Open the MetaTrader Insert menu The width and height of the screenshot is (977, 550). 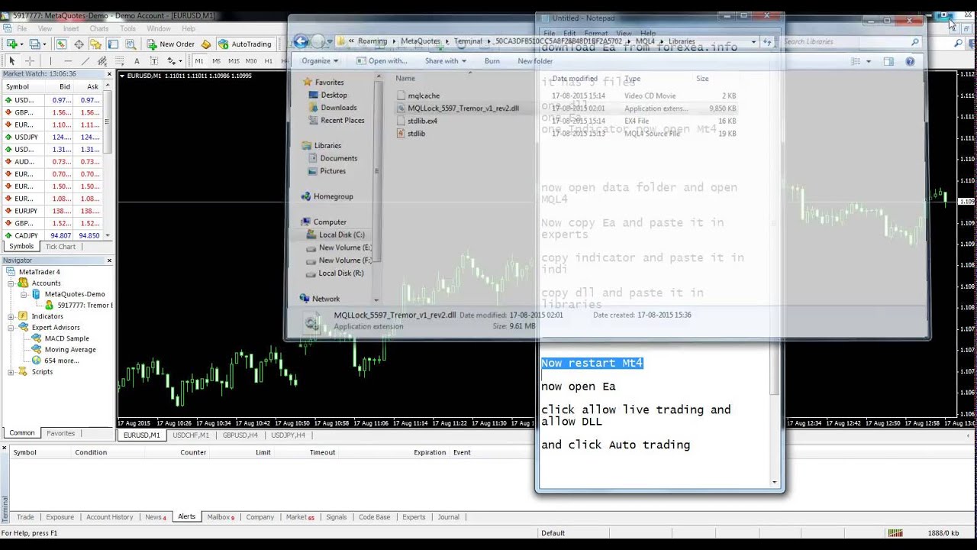coord(71,29)
